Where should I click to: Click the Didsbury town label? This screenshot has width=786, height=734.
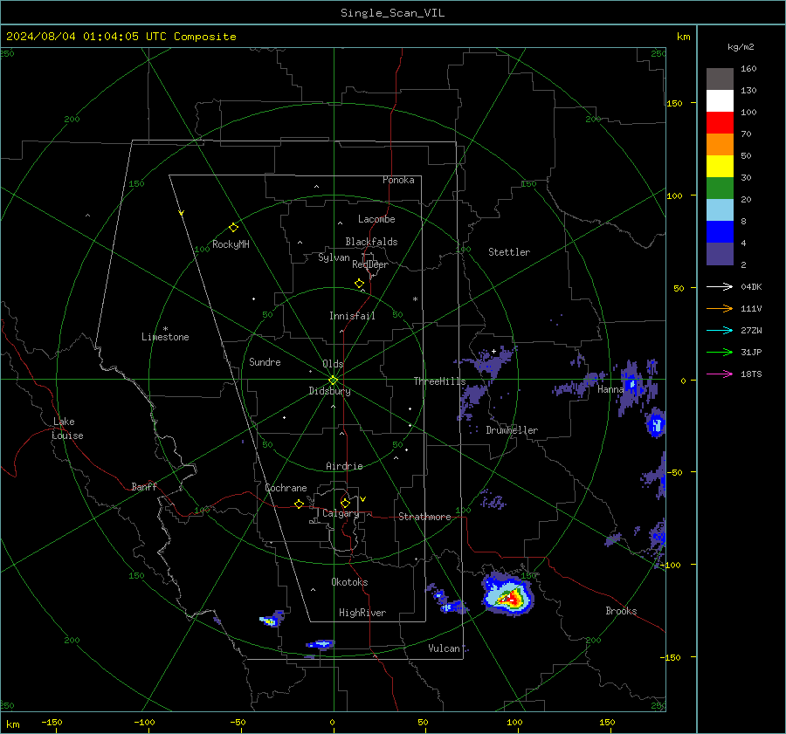click(329, 391)
